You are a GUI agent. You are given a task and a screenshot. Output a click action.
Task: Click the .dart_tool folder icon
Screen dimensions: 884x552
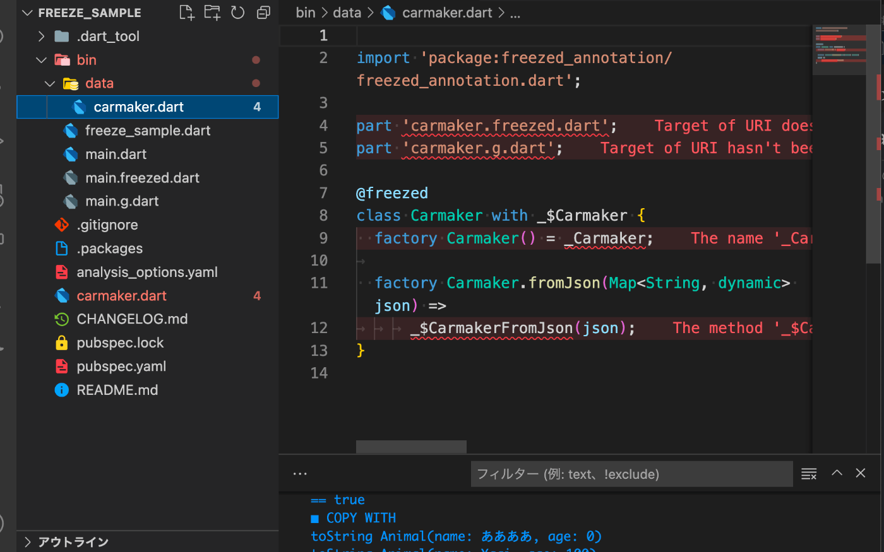62,37
